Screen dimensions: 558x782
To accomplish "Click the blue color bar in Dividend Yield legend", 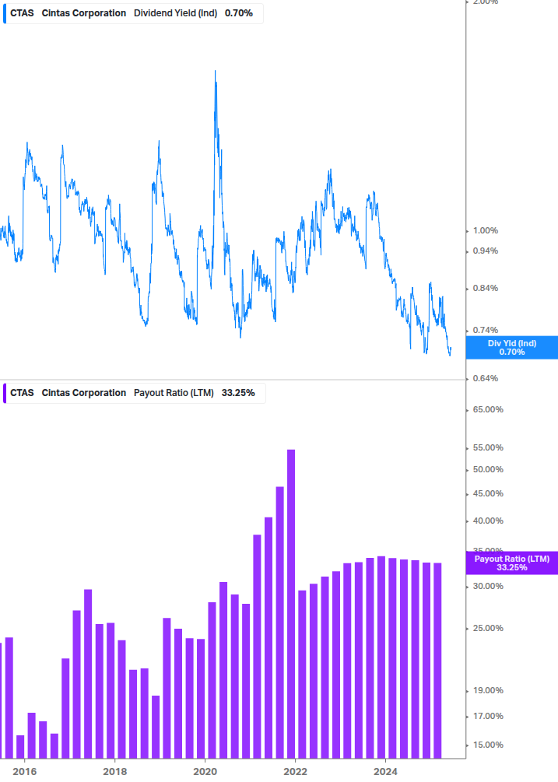I will [x=5, y=13].
